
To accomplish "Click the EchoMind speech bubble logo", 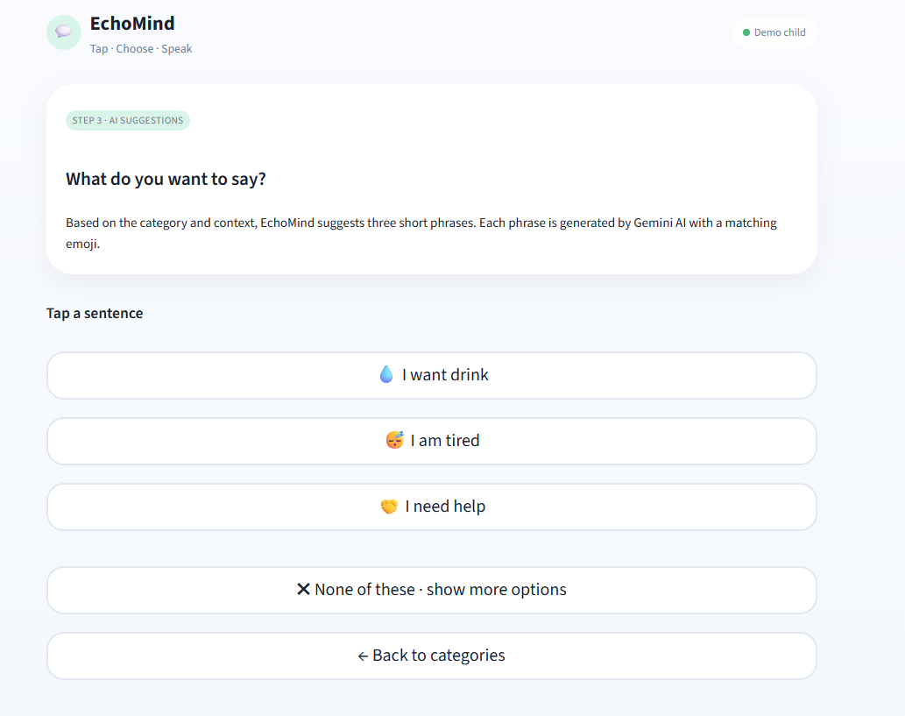I will 64,32.
